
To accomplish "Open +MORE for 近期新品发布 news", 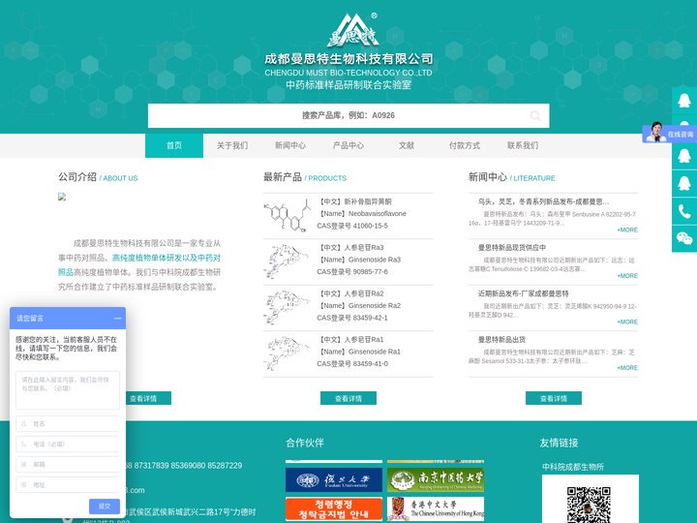I will [x=627, y=322].
